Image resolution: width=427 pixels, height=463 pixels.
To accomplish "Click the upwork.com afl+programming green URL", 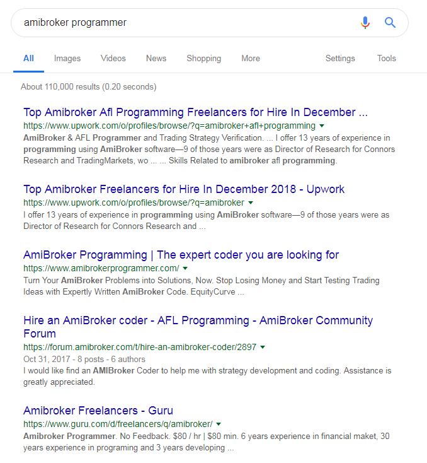I will tap(169, 126).
